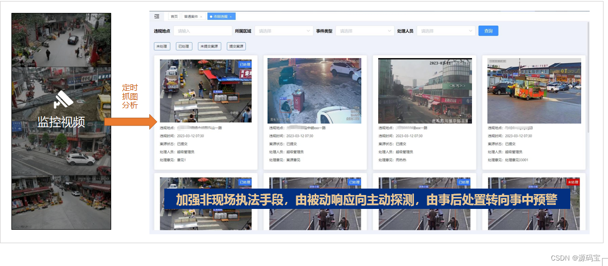The height and width of the screenshot is (266, 608).
Task: Select the active 市容违规 tab
Action: (221, 16)
